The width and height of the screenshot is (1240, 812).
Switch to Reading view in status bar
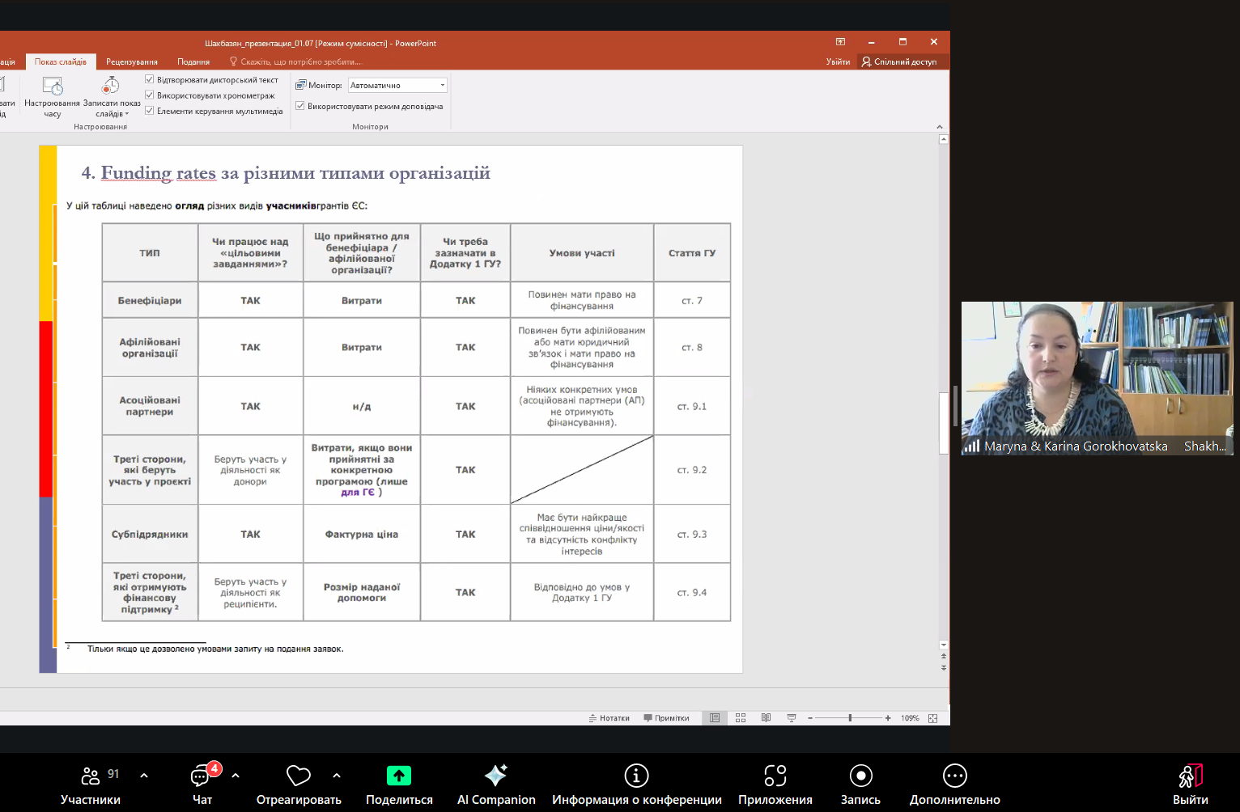point(766,718)
